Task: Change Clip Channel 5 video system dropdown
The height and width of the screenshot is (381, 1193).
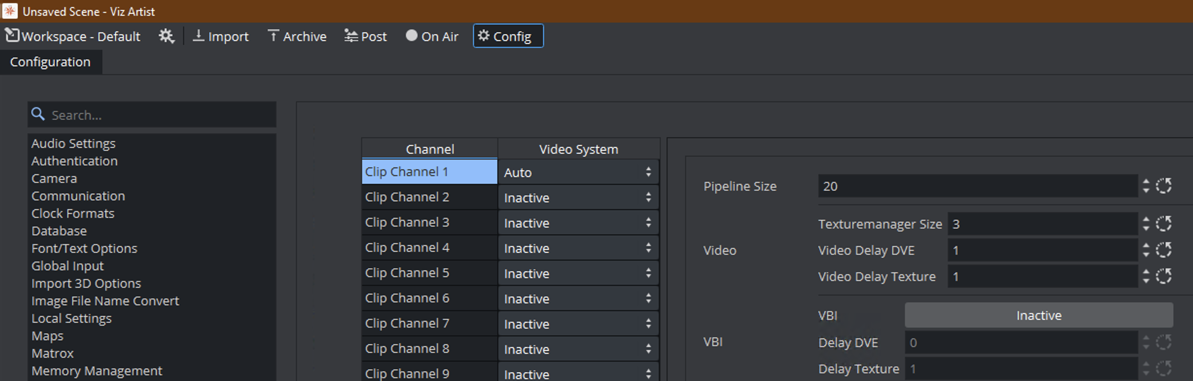Action: point(578,273)
